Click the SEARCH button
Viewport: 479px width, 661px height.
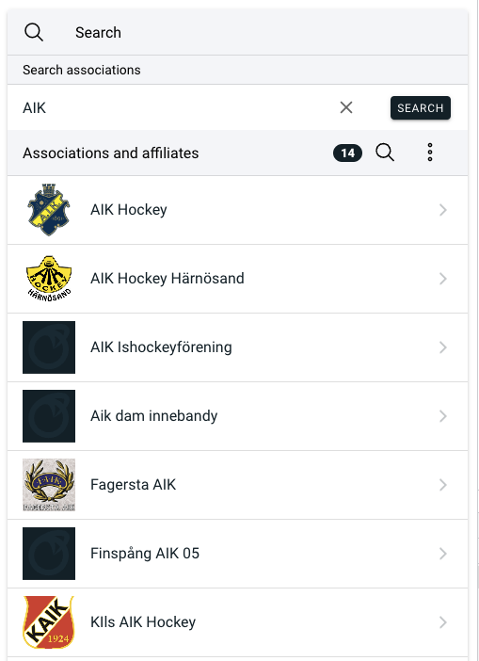[421, 108]
